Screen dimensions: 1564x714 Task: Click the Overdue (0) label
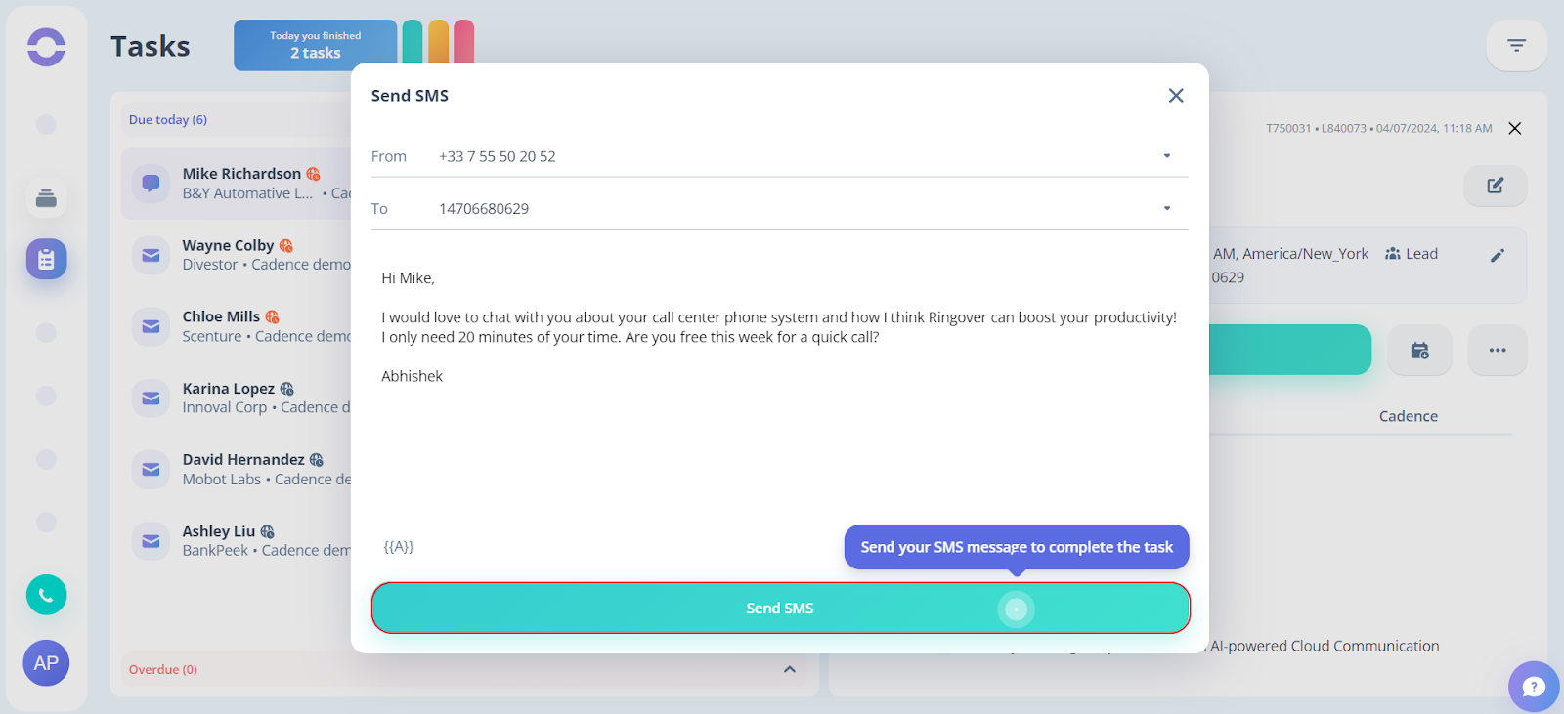tap(163, 670)
